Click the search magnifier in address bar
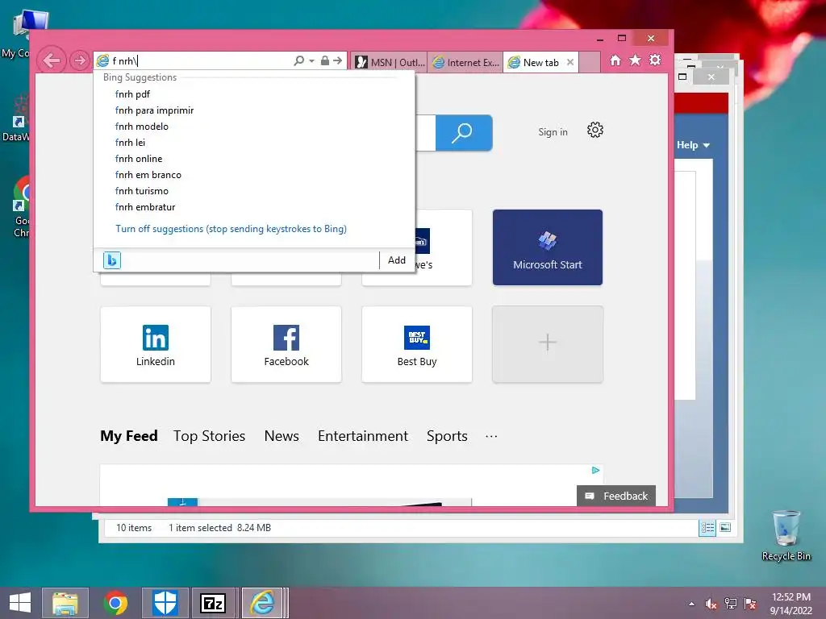 [298, 60]
